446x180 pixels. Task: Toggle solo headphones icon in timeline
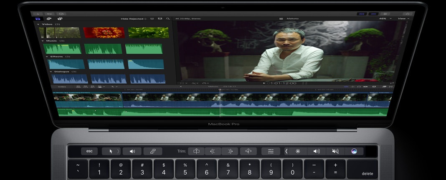click(x=359, y=87)
